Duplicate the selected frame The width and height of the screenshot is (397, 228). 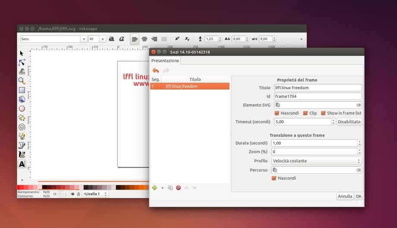(170, 187)
